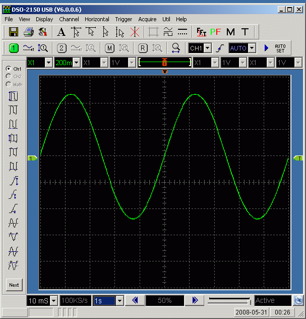Viewport: 306px width, 319px height.
Task: Click the Save floppy disk icon
Action: point(14,32)
